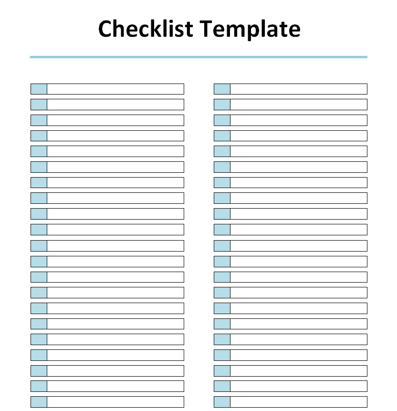Select the second text row in right column
Viewport: 397px width, 411px height.
[299, 105]
